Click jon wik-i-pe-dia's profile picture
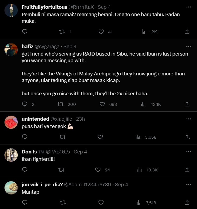The image size is (197, 209). (x=11, y=188)
